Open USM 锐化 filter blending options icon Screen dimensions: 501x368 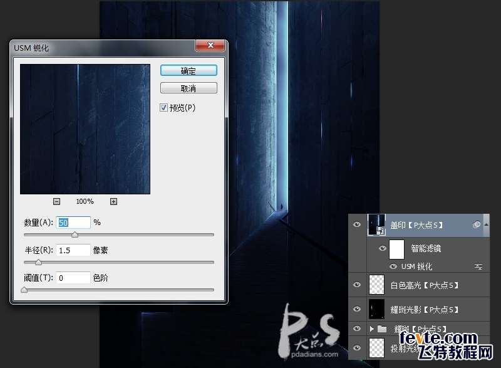pos(478,266)
